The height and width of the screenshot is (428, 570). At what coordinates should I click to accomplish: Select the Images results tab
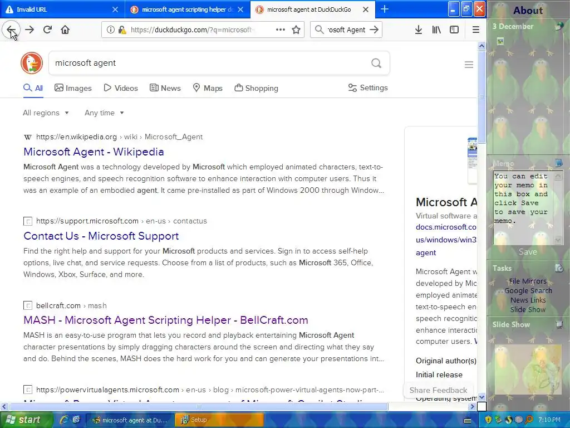click(73, 88)
